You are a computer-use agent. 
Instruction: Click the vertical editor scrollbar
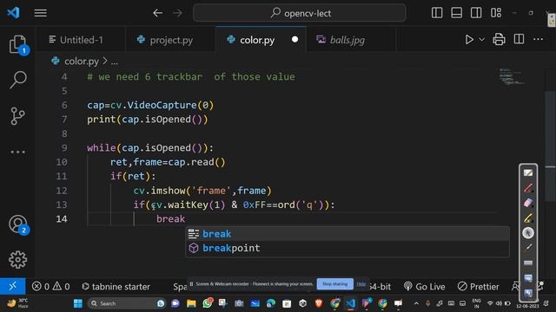click(550, 146)
